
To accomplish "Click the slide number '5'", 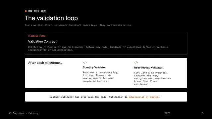I will pos(203,113).
